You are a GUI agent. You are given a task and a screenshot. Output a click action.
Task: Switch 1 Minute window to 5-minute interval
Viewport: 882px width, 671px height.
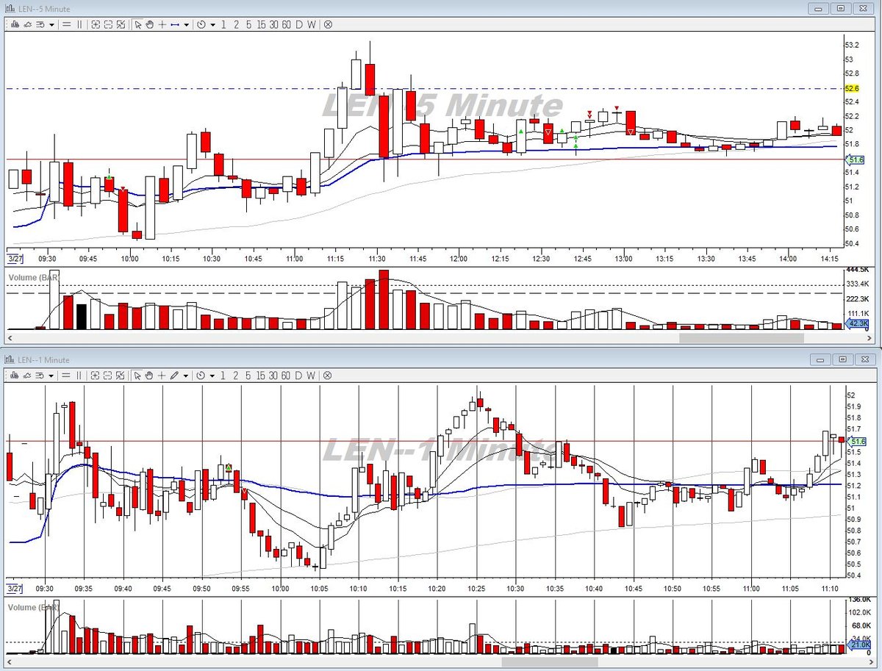coord(248,376)
